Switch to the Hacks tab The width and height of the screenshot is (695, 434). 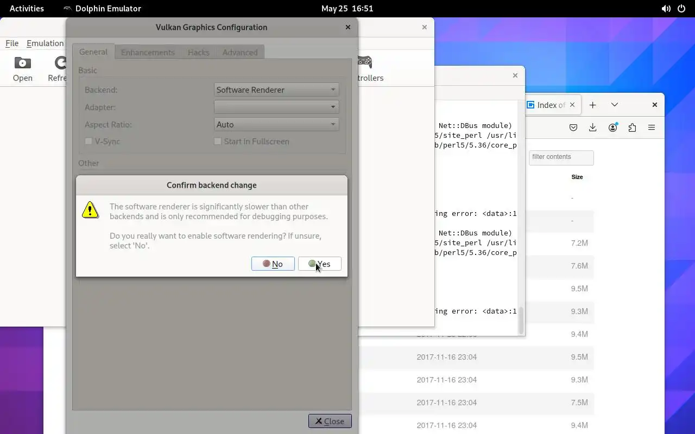[198, 52]
